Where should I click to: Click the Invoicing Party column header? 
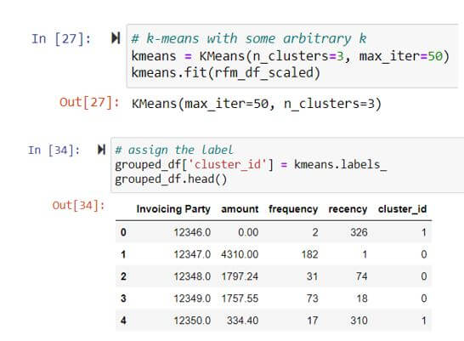pos(173,209)
